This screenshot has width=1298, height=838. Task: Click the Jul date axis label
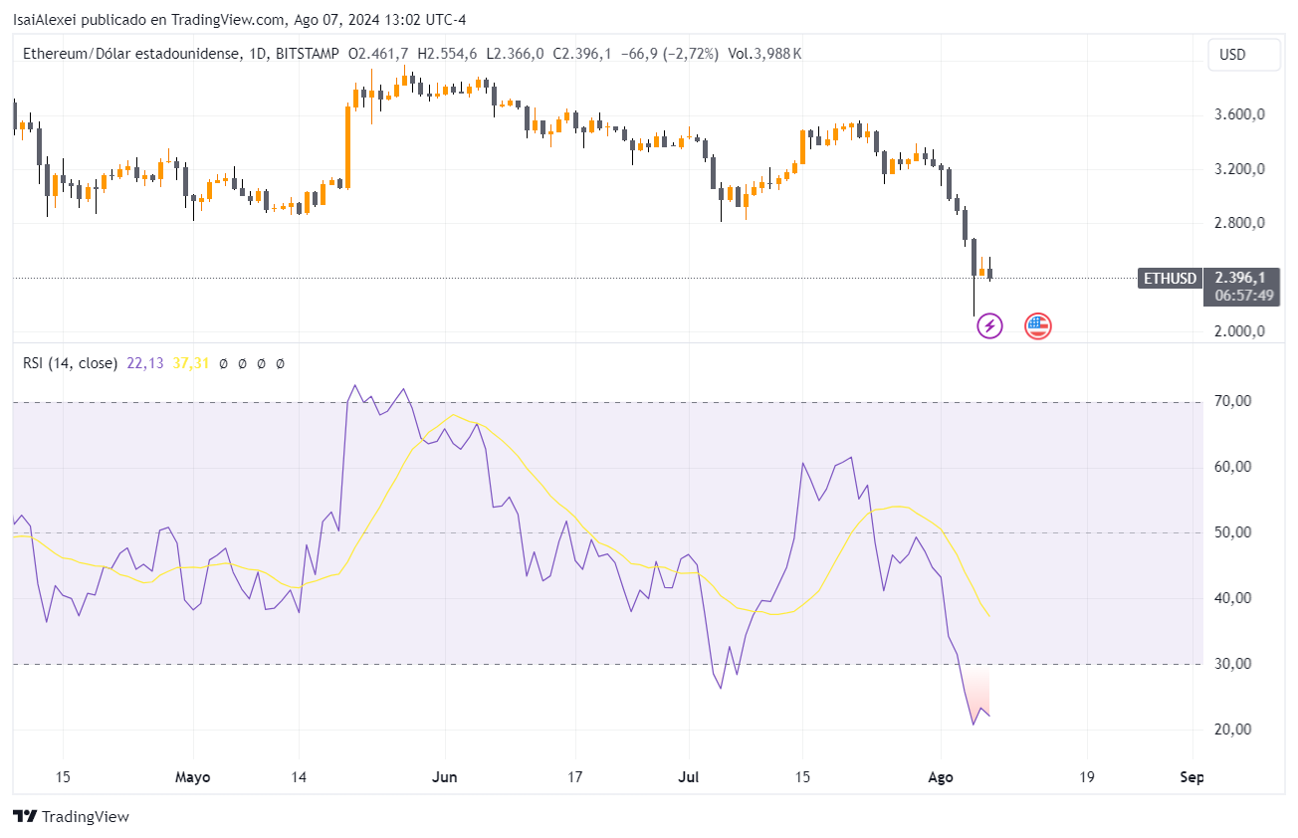(691, 777)
